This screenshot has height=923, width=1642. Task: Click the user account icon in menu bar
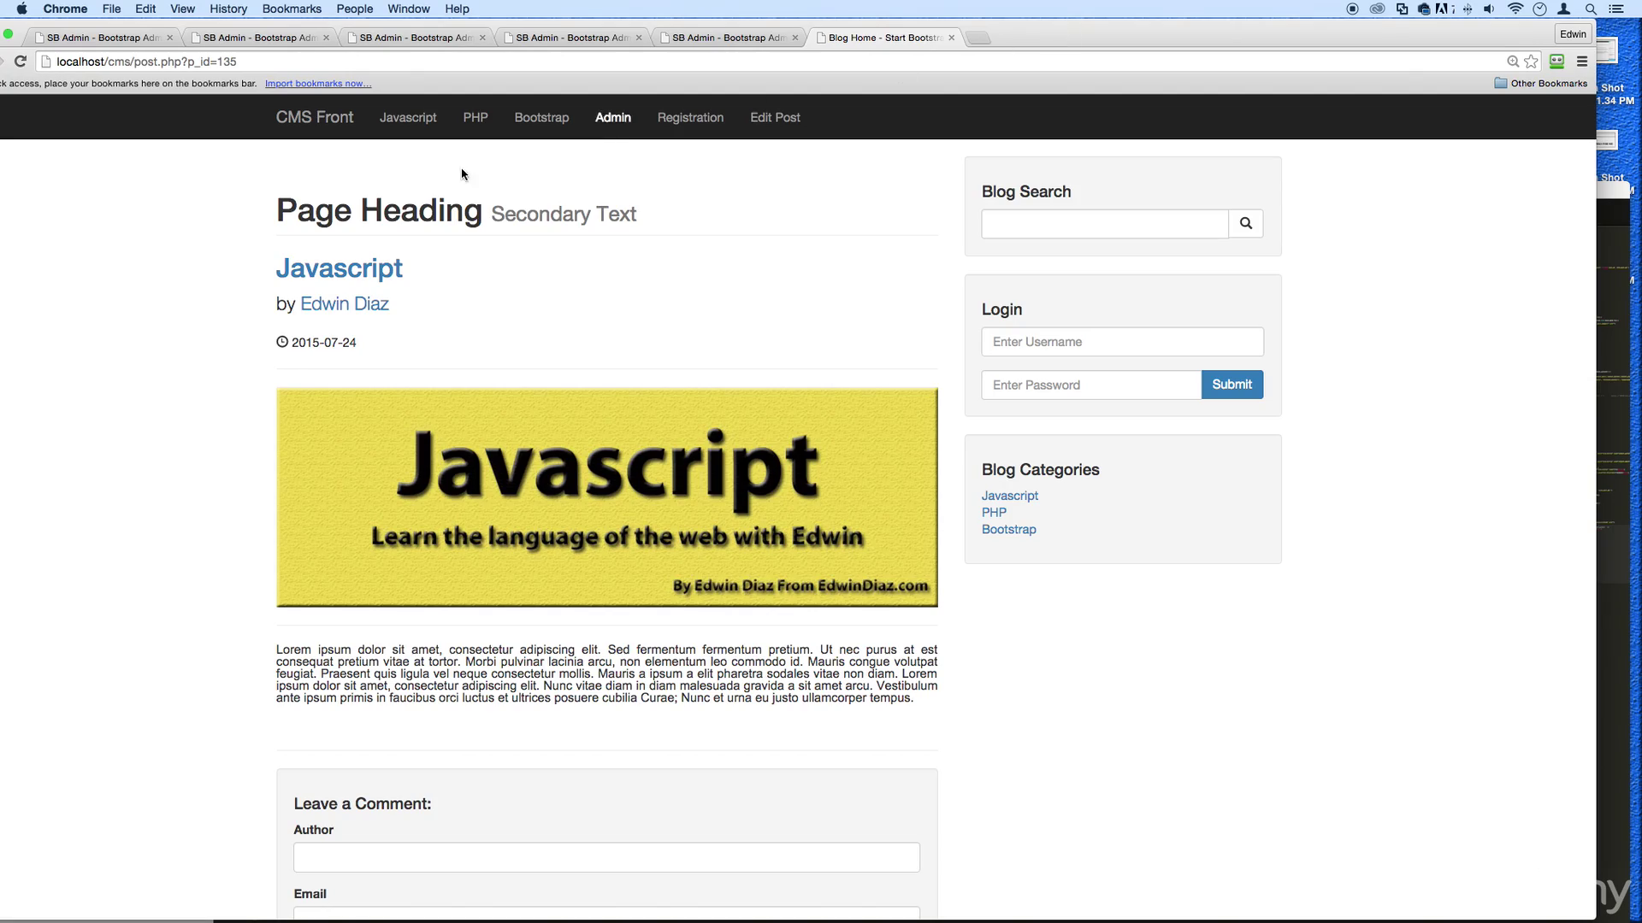[1564, 9]
